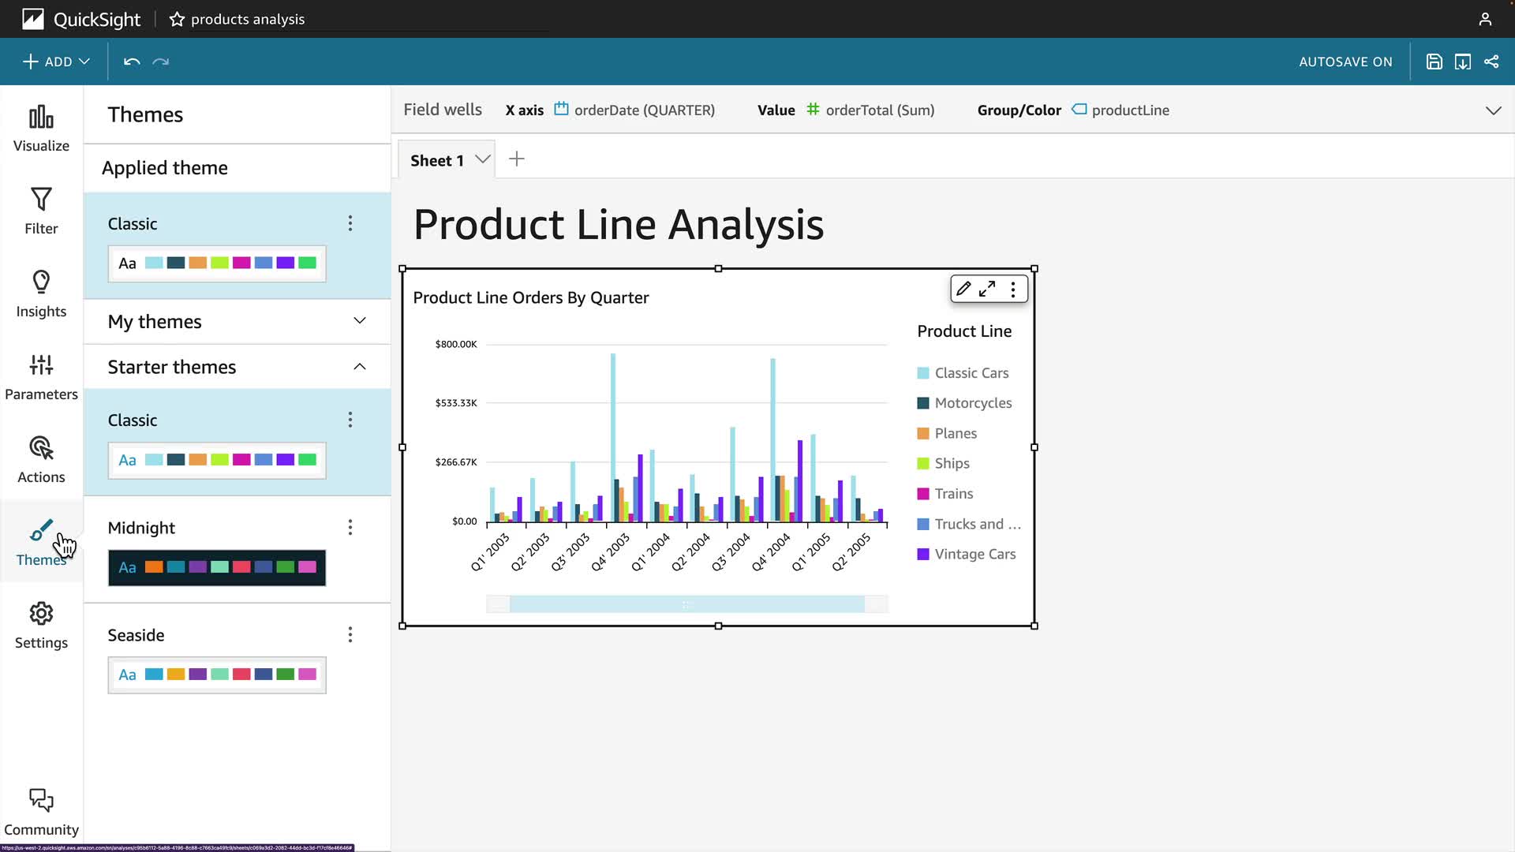The image size is (1515, 852).
Task: Select the Sheet 1 tab
Action: coord(437,160)
